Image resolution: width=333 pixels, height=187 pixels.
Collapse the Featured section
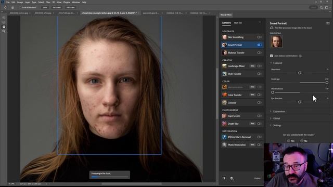tap(271, 63)
